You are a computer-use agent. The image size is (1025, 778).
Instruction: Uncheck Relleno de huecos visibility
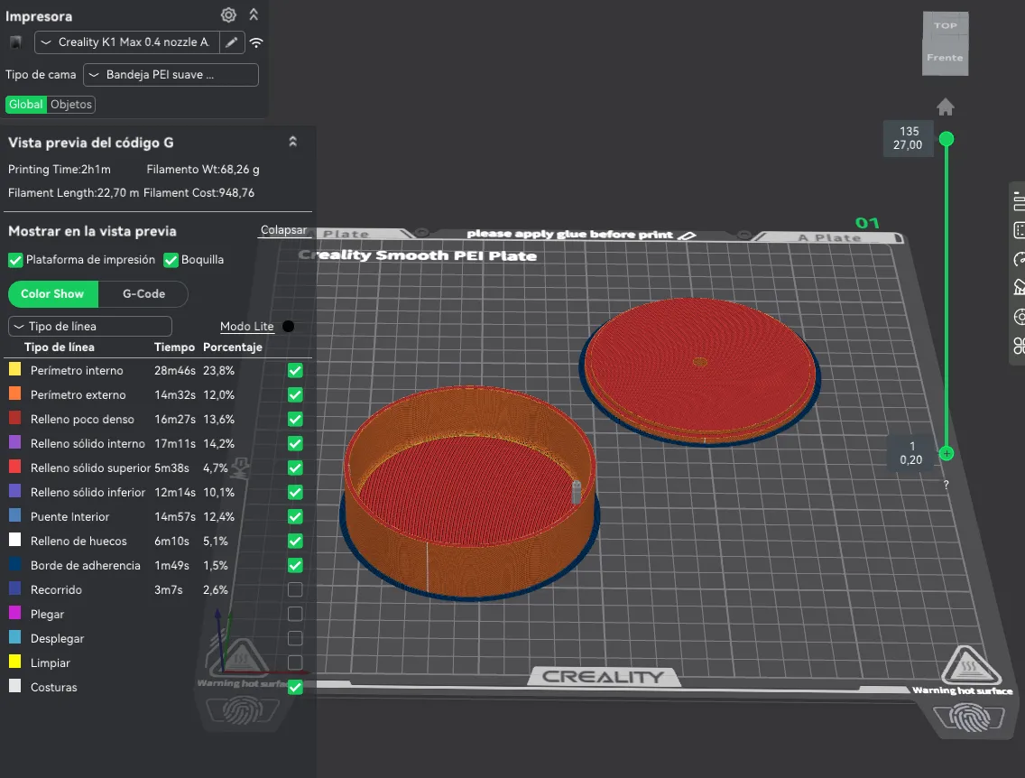pyautogui.click(x=295, y=541)
